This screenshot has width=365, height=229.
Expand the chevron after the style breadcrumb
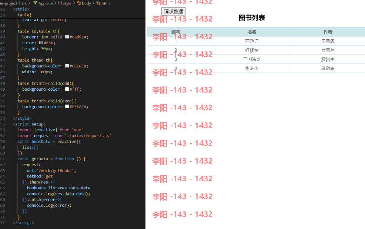(x=74, y=3)
